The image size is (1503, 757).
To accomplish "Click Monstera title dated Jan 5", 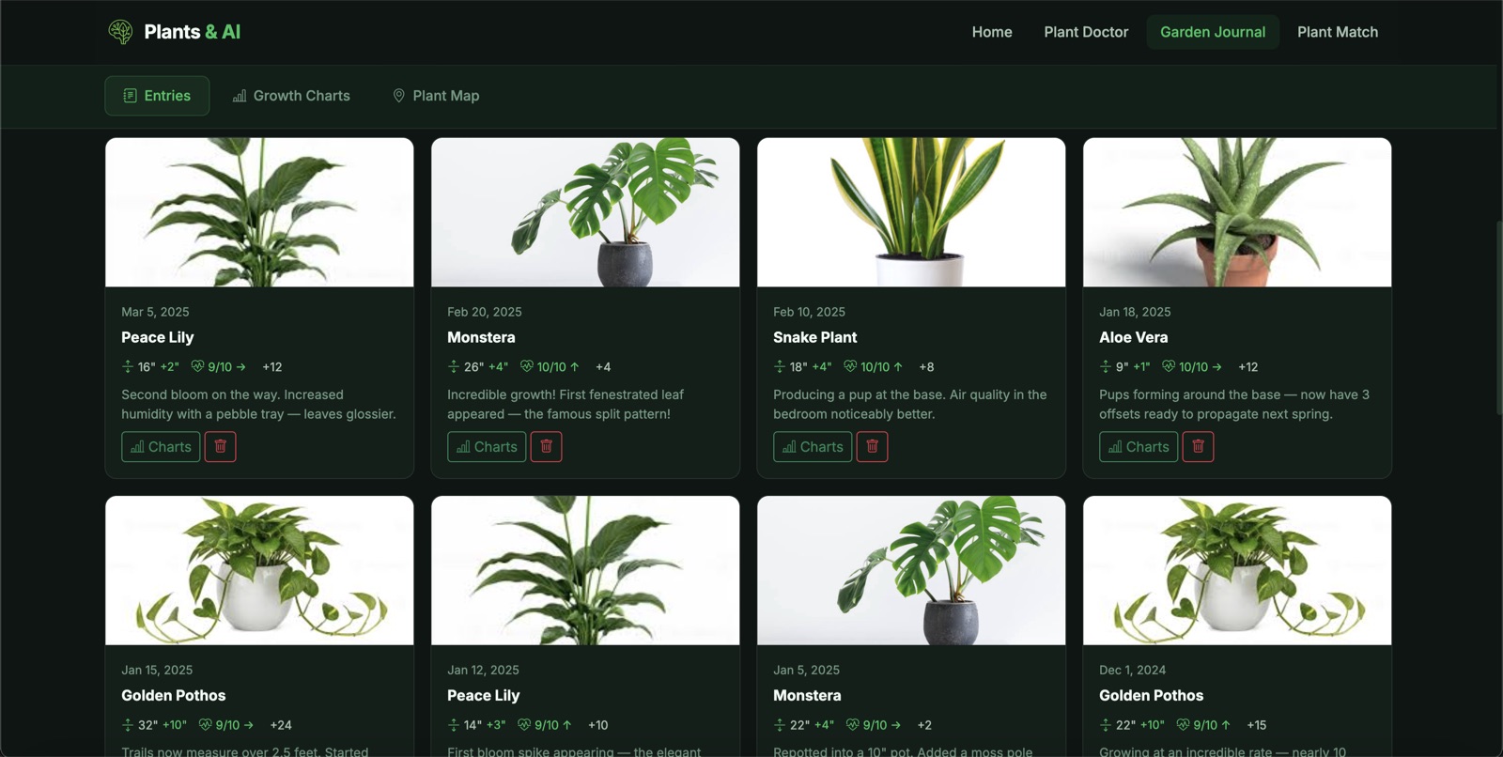I will coord(807,696).
